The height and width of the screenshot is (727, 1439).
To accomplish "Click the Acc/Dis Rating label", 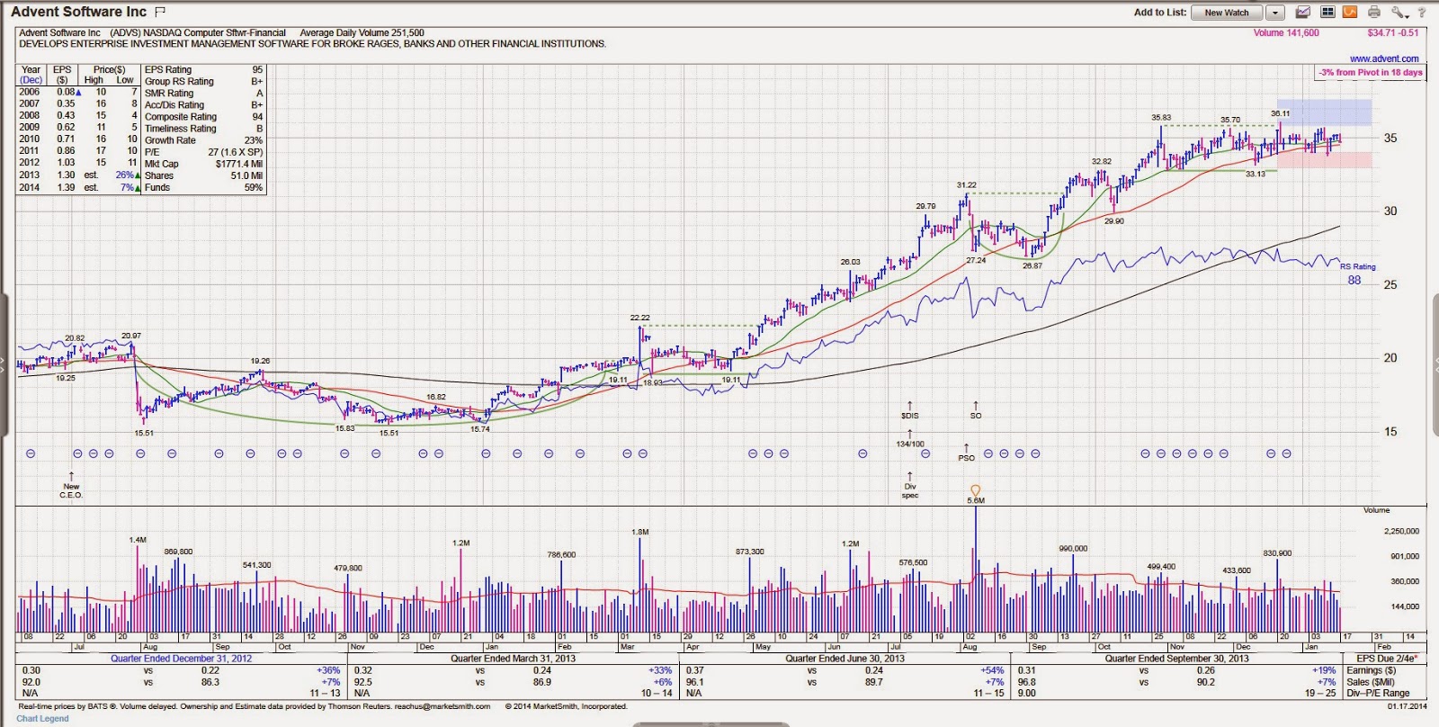I will tap(174, 105).
